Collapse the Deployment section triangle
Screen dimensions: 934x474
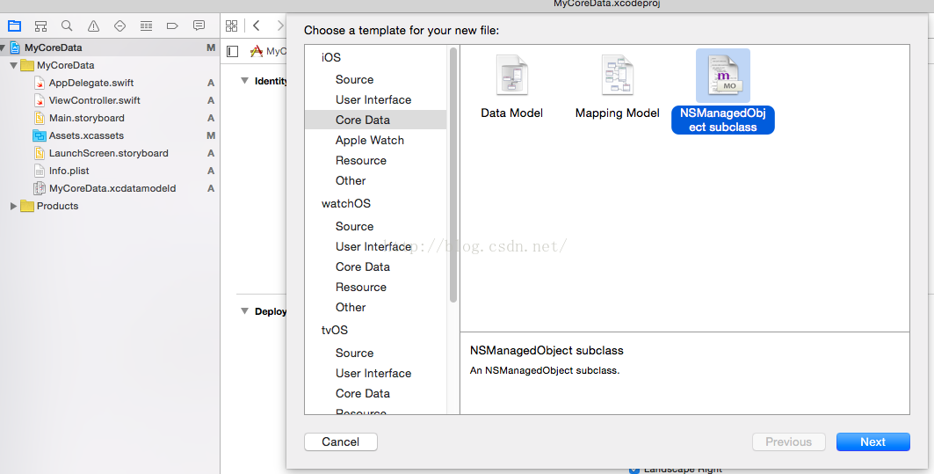point(244,310)
